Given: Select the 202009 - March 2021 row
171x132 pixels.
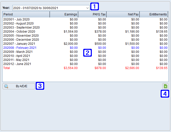Looking at the screenshot, I should (85, 52).
